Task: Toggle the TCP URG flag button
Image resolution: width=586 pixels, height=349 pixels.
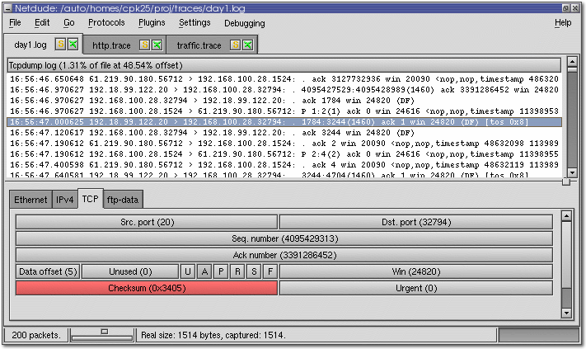Action: point(187,271)
